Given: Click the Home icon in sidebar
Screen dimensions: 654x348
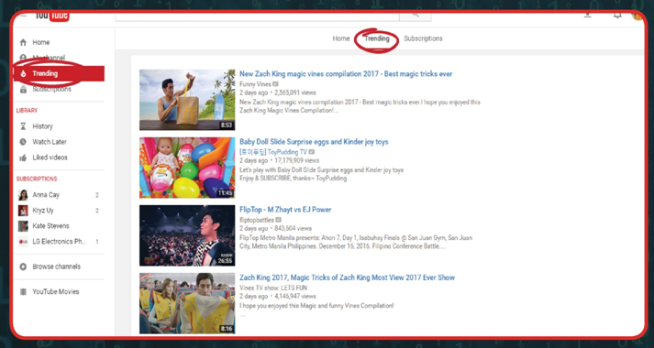Looking at the screenshot, I should point(23,42).
